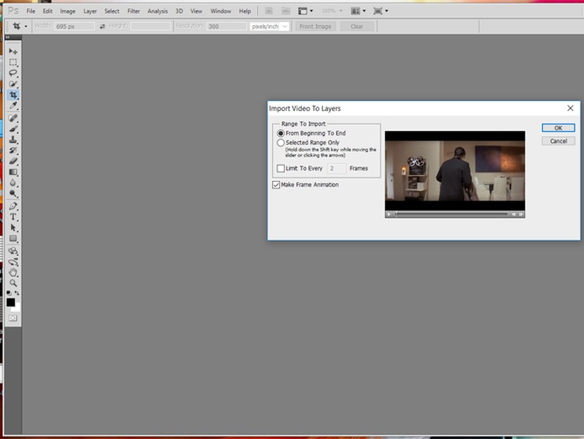Select the History Brush tool
The image size is (584, 439).
click(13, 150)
